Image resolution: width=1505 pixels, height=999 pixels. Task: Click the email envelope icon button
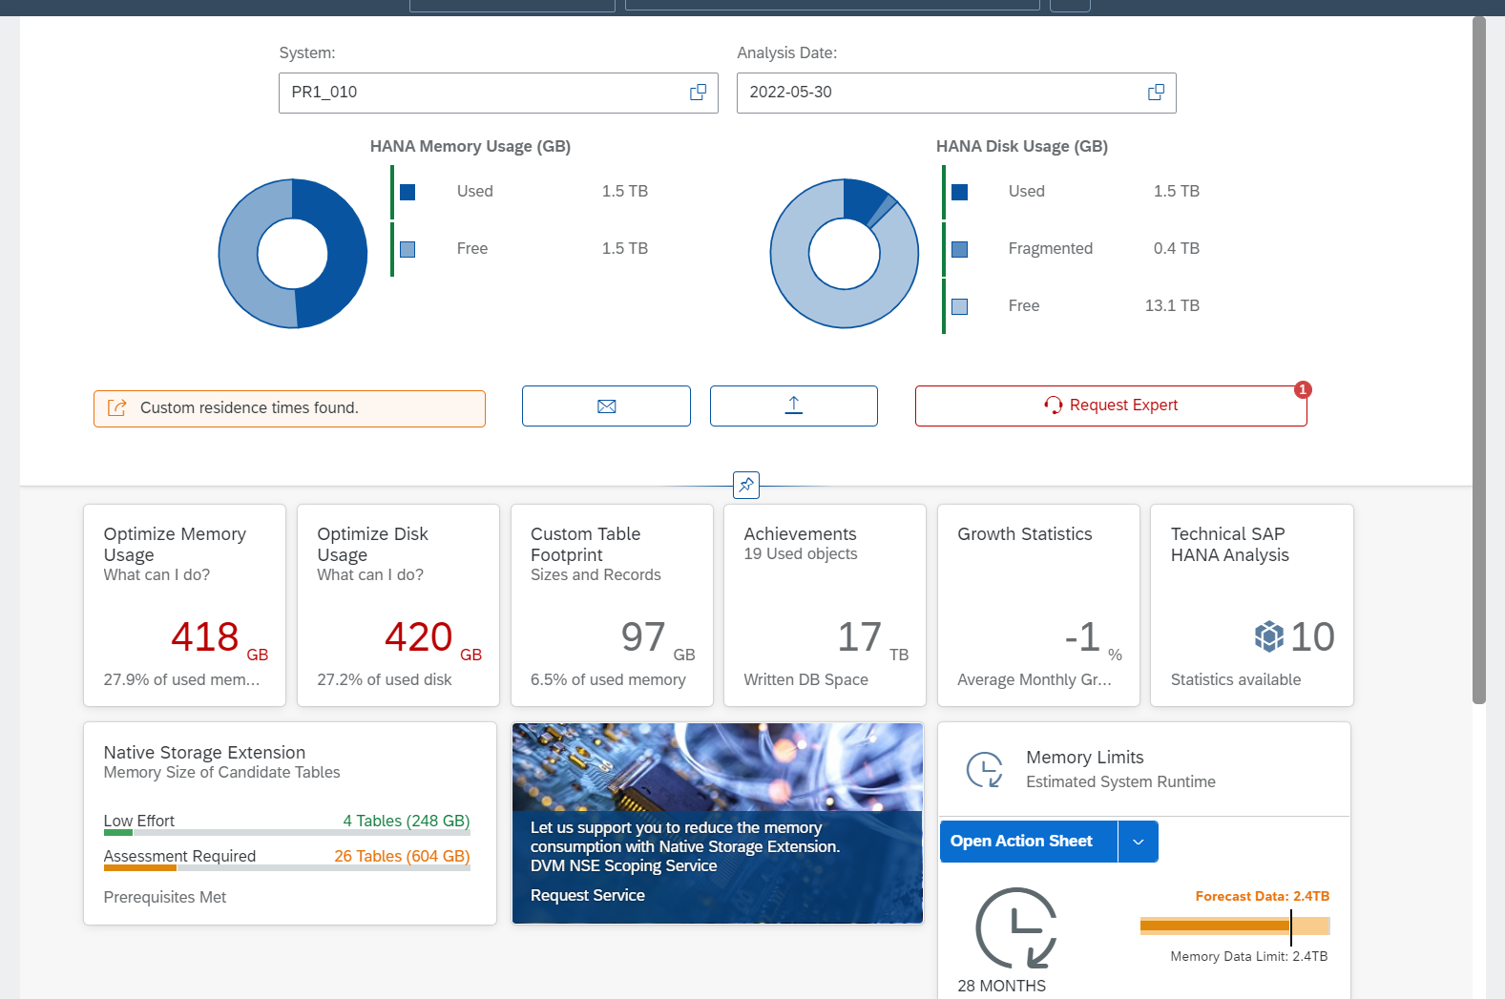coord(606,406)
